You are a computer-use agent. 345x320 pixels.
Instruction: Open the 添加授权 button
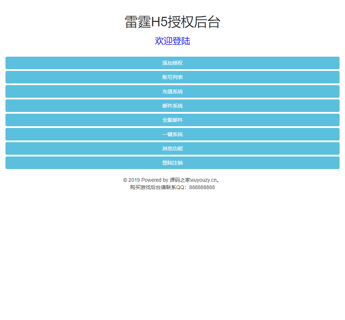point(172,63)
